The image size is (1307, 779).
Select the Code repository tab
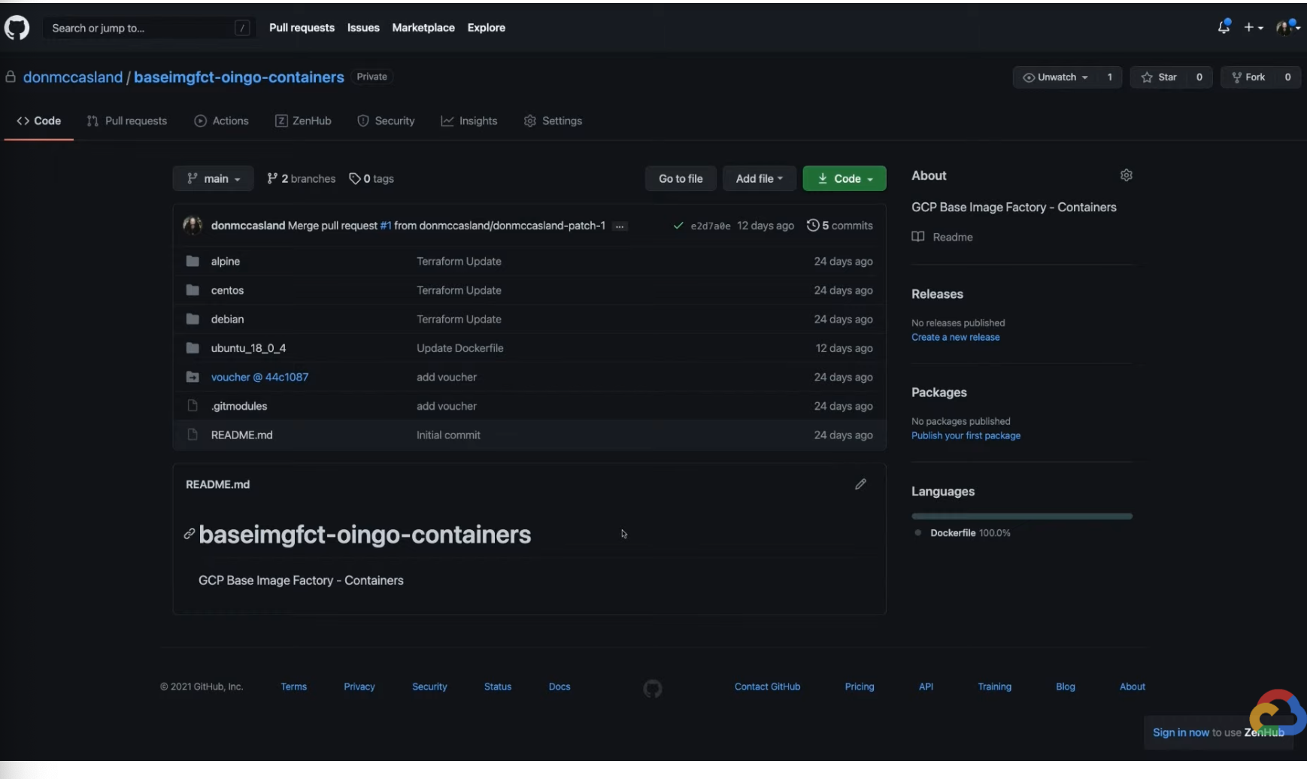pyautogui.click(x=39, y=121)
